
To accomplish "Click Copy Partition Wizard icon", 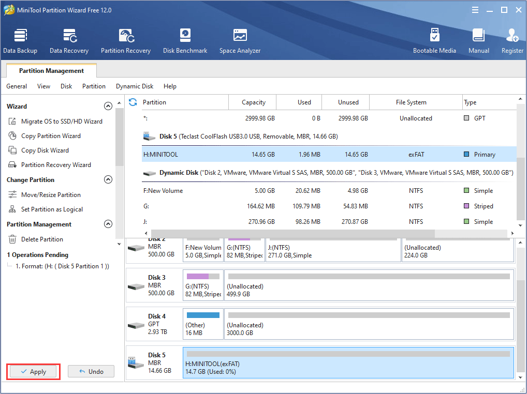I will [12, 135].
